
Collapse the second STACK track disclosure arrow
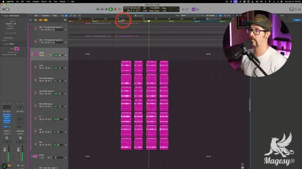tap(32, 157)
